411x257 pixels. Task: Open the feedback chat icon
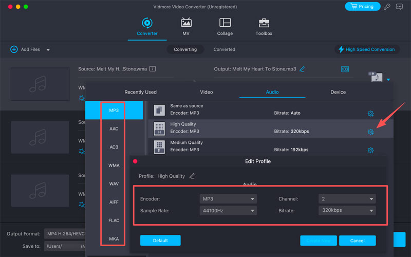(x=399, y=7)
